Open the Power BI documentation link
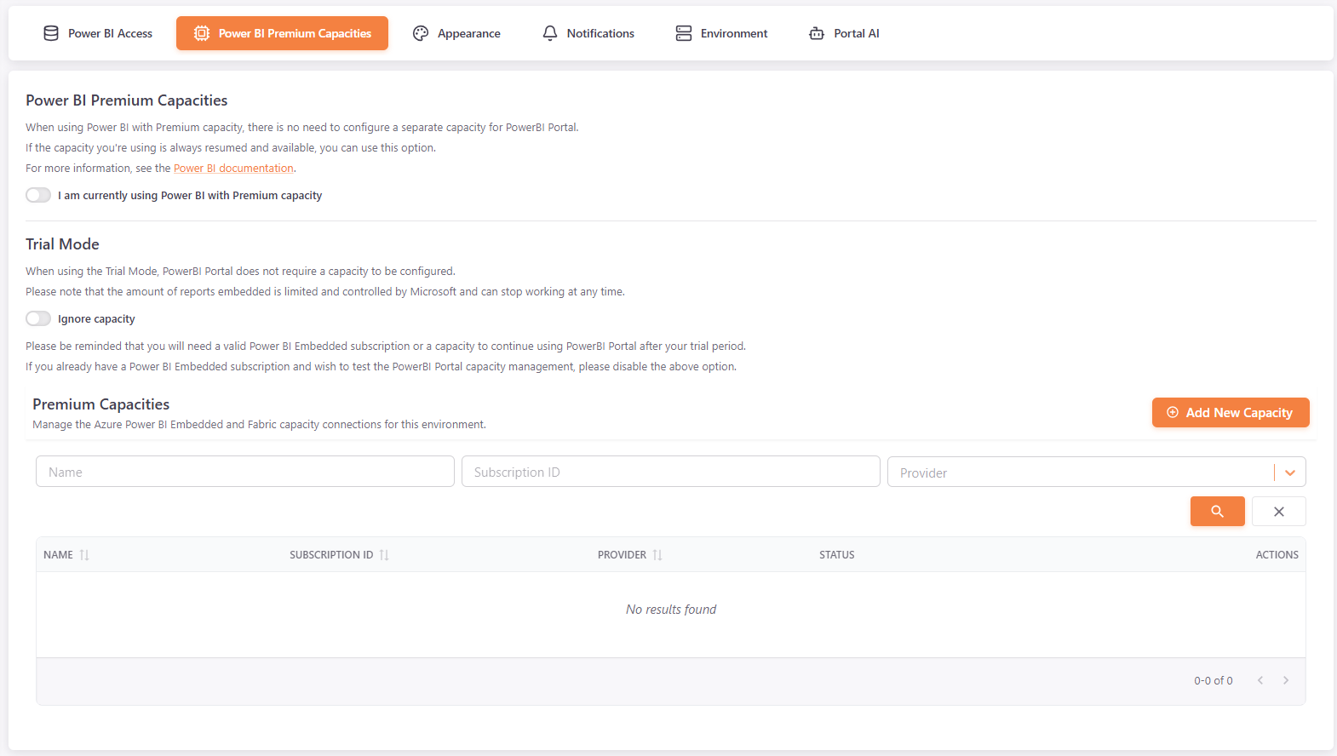The height and width of the screenshot is (756, 1337). click(x=233, y=169)
